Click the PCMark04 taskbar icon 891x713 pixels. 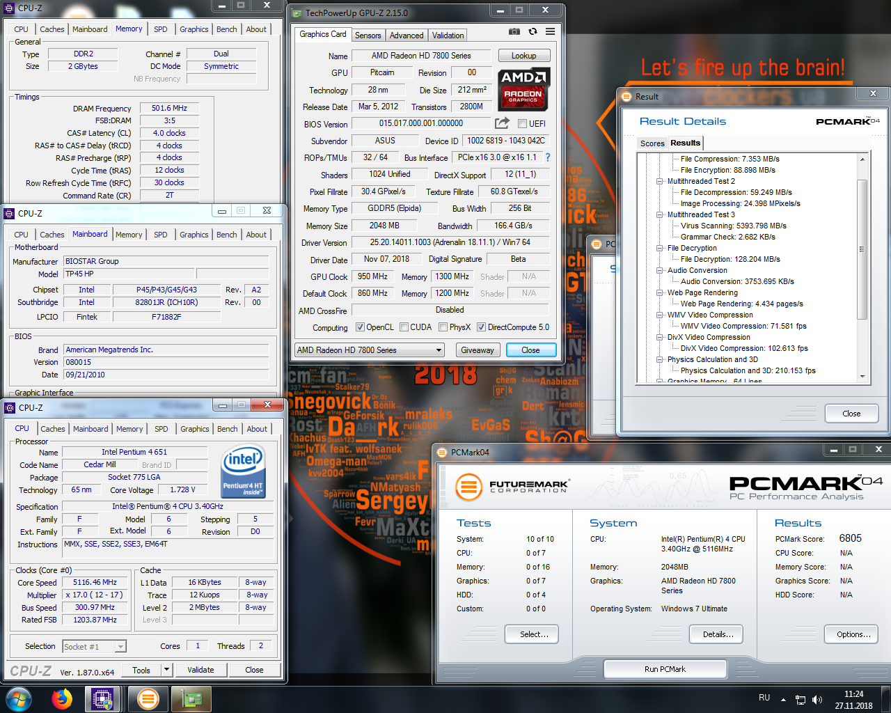[x=148, y=699]
